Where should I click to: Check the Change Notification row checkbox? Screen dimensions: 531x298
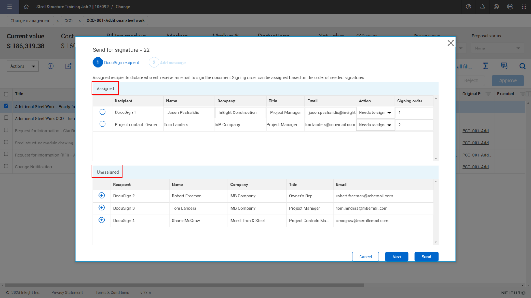[x=6, y=166]
